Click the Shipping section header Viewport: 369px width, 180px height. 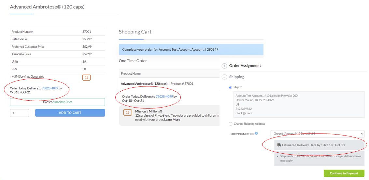point(236,77)
